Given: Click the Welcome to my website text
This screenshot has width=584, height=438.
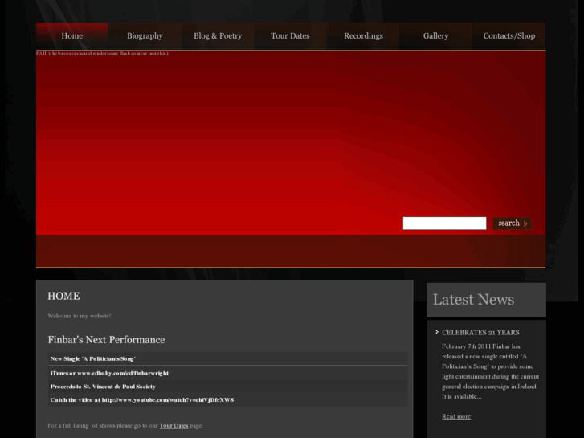Looking at the screenshot, I should (x=80, y=316).
